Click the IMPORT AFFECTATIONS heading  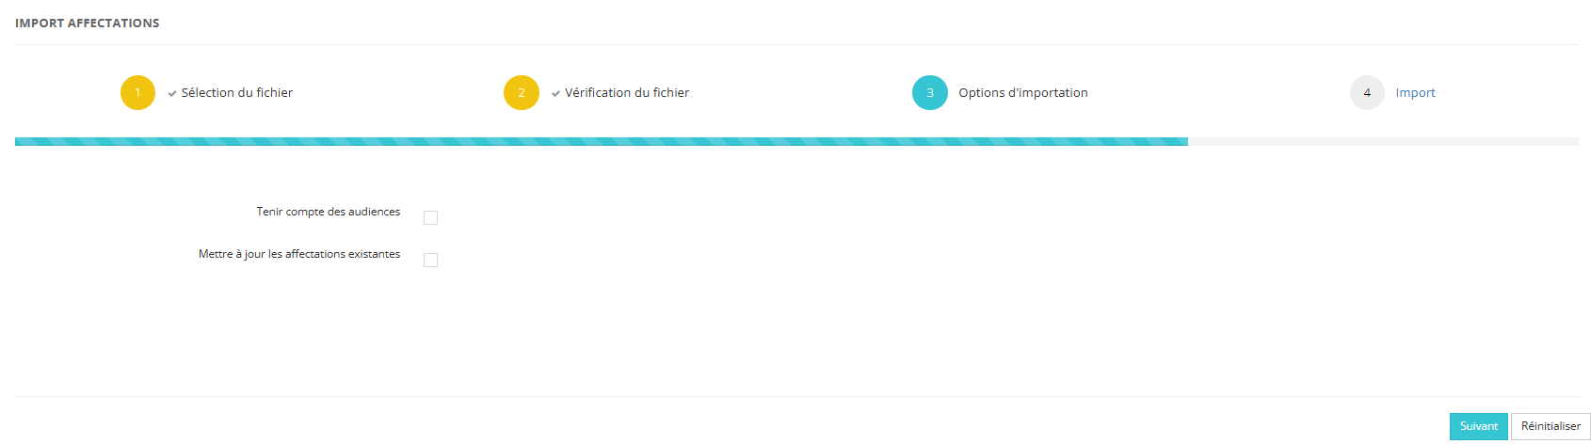pos(87,23)
